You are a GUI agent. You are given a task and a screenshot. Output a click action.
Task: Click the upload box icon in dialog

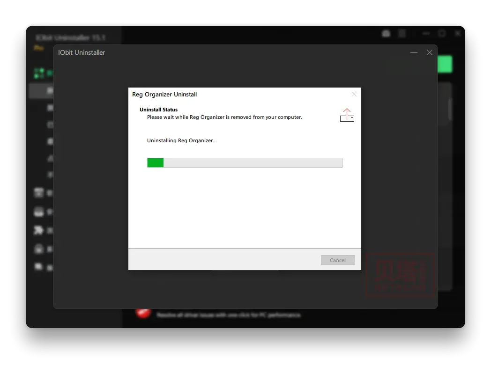pos(347,115)
